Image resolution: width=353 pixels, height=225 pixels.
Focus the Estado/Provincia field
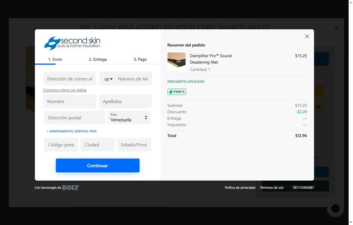tap(134, 145)
